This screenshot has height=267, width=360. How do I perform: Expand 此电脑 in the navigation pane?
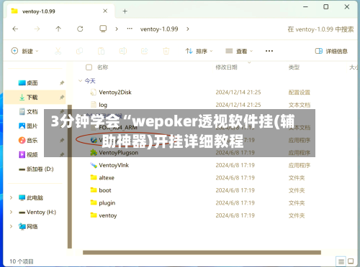(x=11, y=197)
